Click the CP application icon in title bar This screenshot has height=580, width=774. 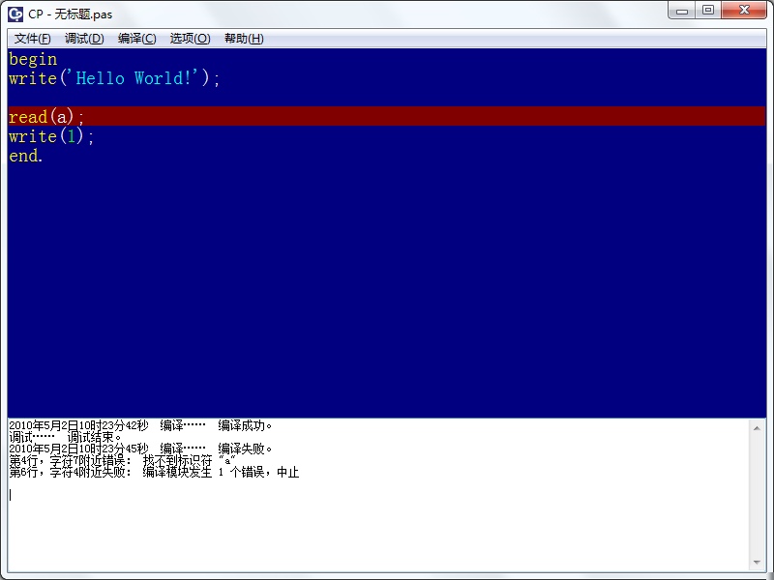[x=15, y=14]
